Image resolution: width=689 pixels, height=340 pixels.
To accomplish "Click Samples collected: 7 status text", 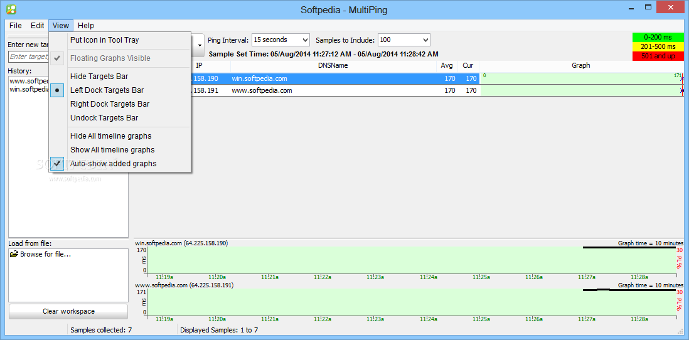I will (x=101, y=330).
